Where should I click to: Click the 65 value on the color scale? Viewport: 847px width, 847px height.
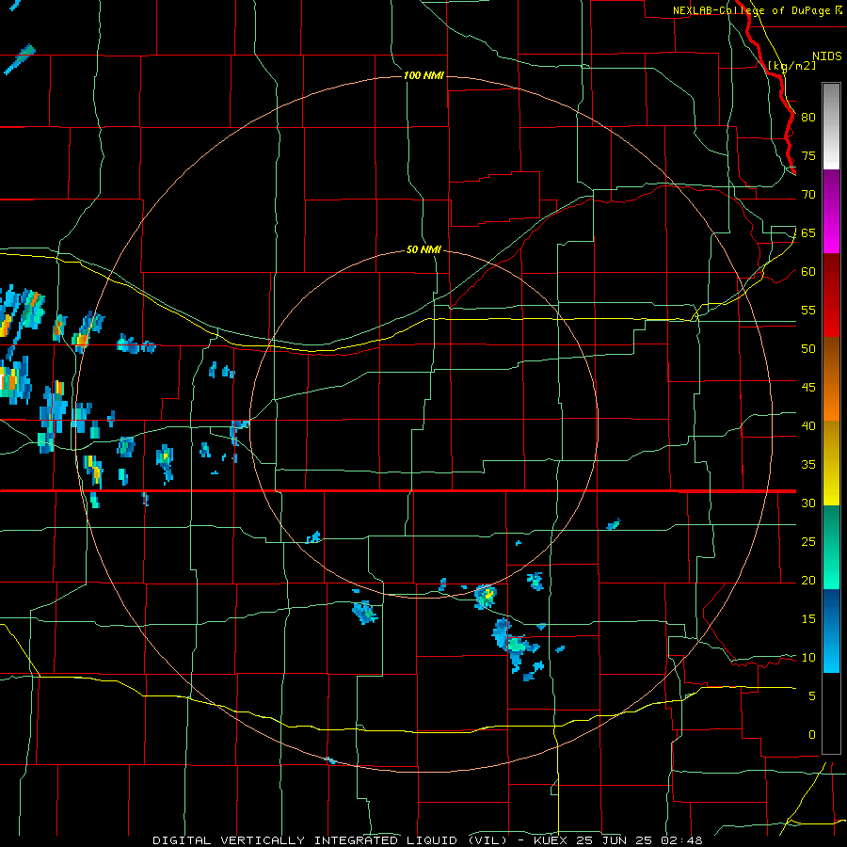tap(808, 232)
